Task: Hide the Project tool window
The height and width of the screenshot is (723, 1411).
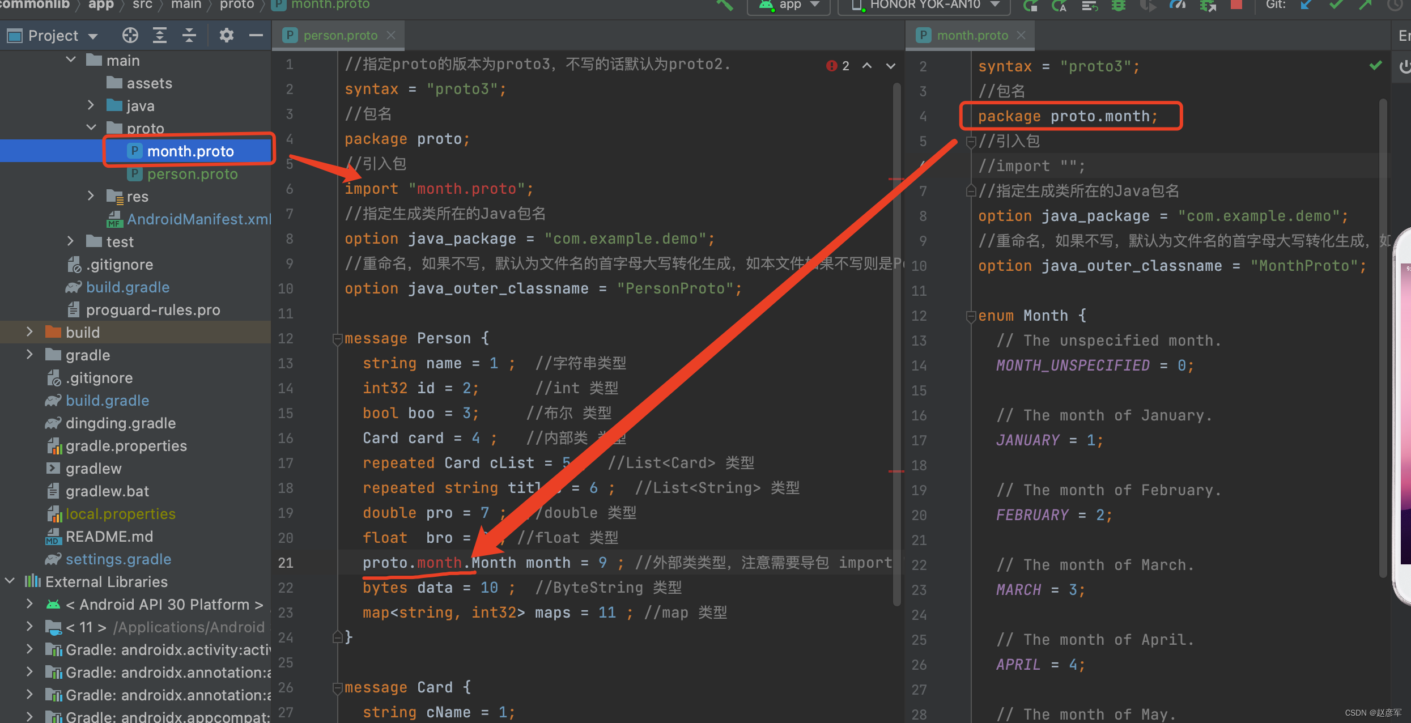Action: 256,36
